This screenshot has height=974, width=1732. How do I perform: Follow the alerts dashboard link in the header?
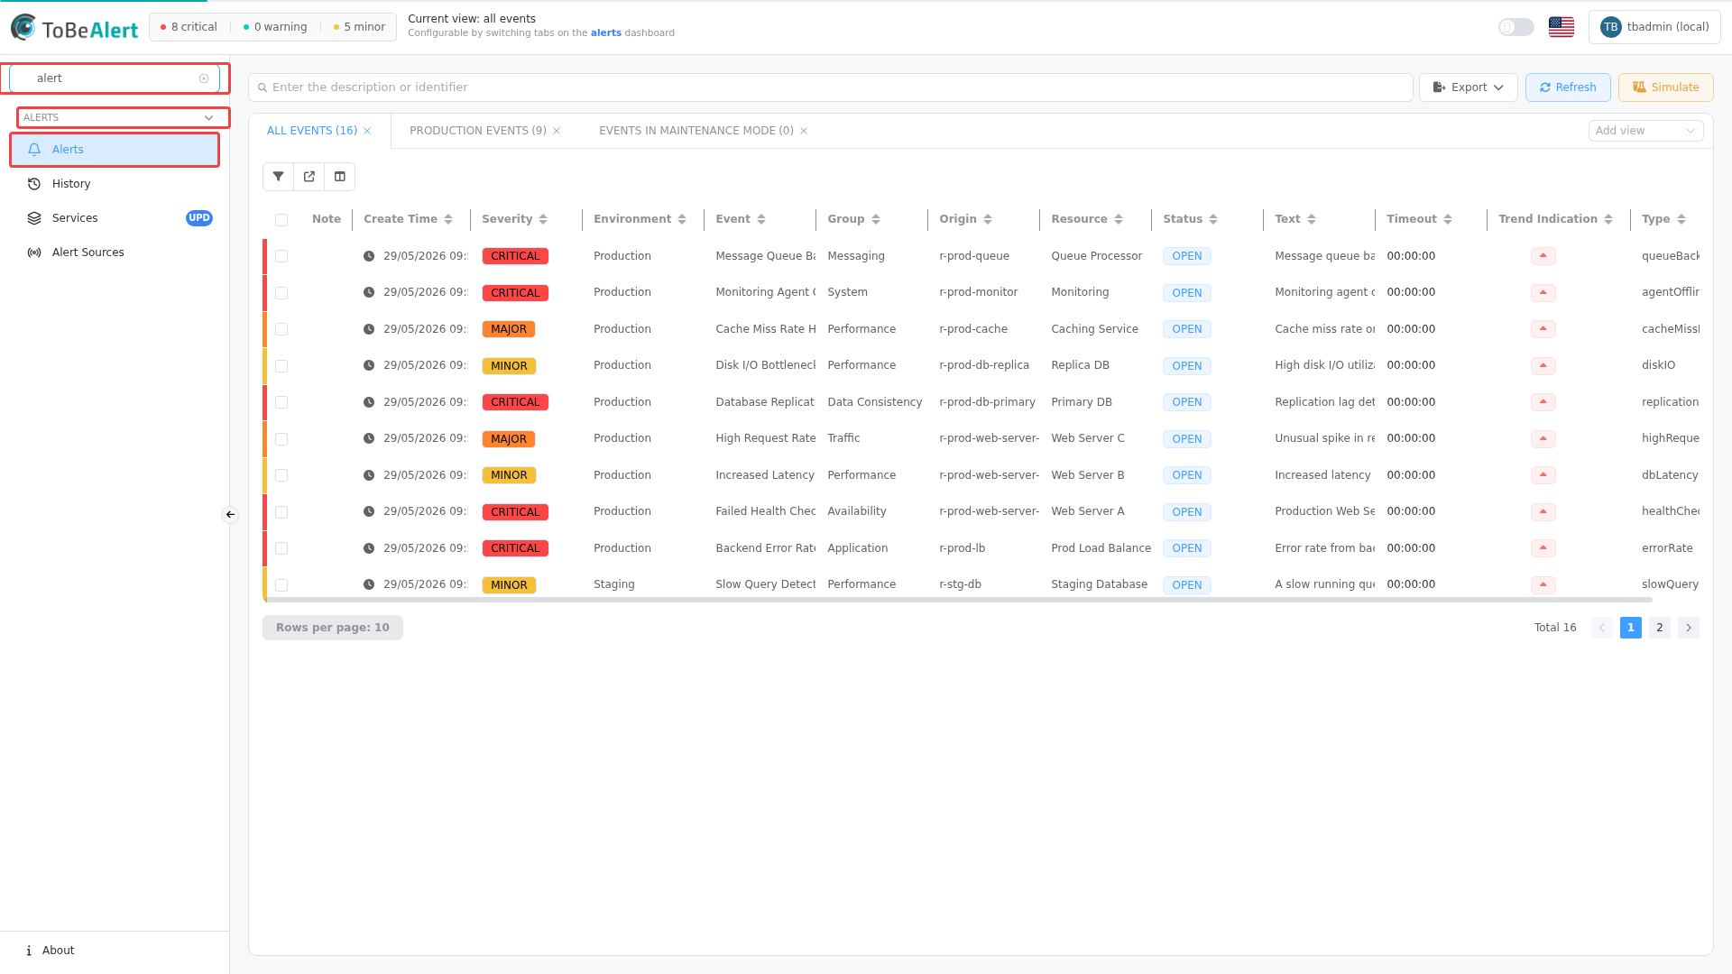pyautogui.click(x=606, y=33)
